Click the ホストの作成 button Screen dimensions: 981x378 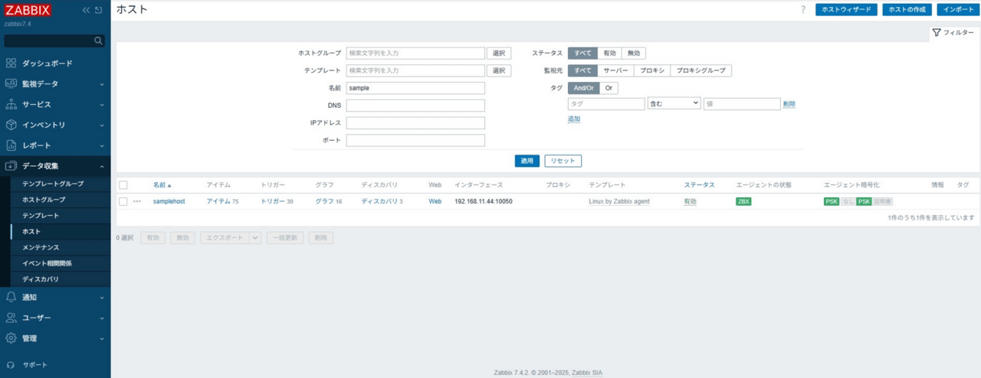(907, 10)
